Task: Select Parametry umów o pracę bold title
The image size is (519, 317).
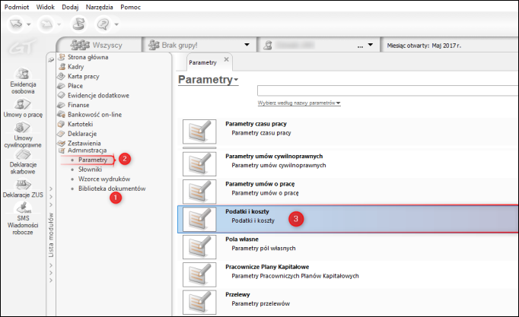Action: click(x=259, y=184)
